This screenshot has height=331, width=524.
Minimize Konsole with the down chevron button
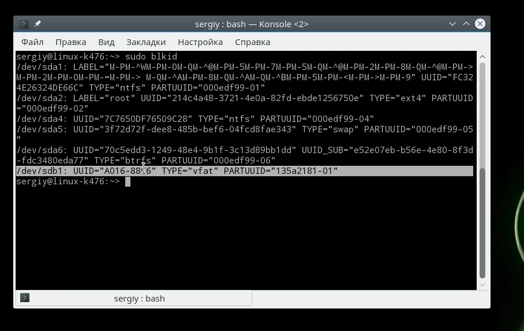point(452,24)
